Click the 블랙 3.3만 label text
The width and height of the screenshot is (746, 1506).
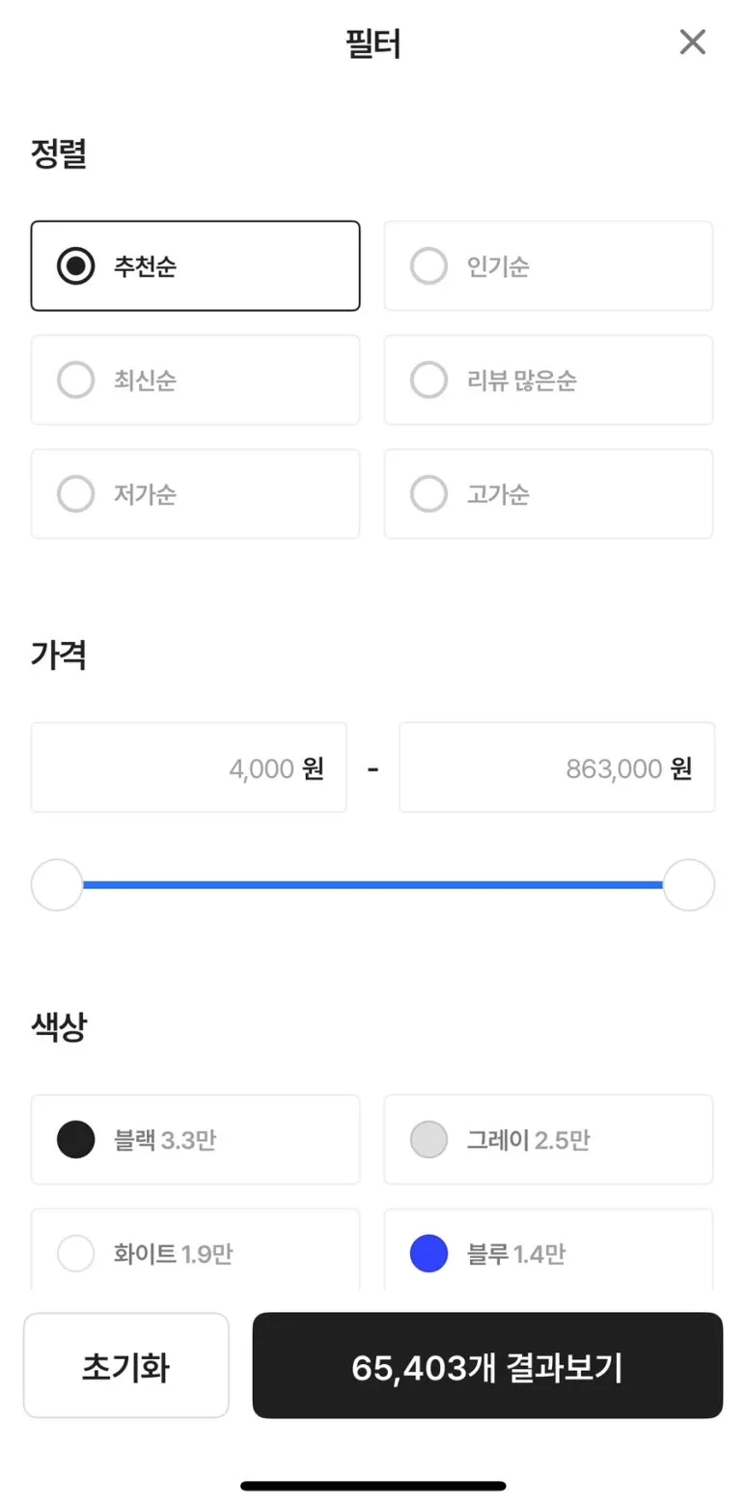[165, 1140]
